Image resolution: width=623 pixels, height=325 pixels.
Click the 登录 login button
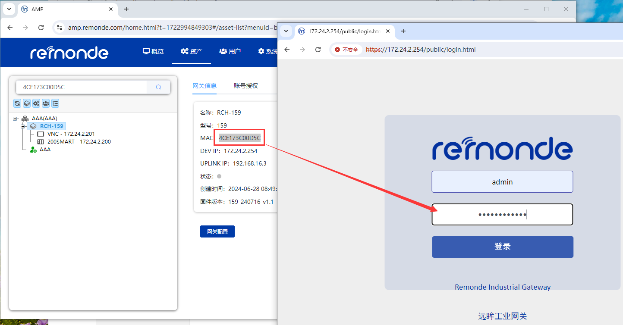pos(503,247)
